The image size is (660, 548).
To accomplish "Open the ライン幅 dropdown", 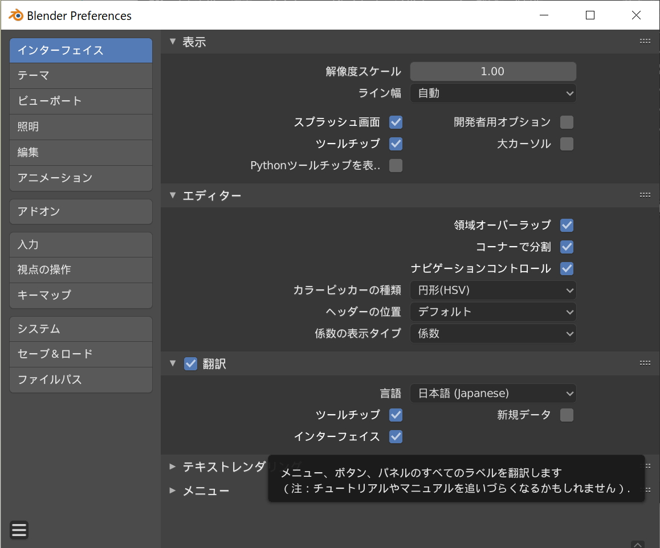I will (x=493, y=93).
